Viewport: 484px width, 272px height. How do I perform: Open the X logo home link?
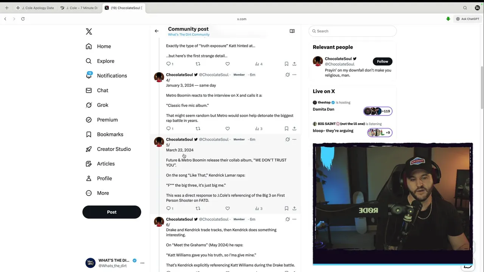(89, 32)
